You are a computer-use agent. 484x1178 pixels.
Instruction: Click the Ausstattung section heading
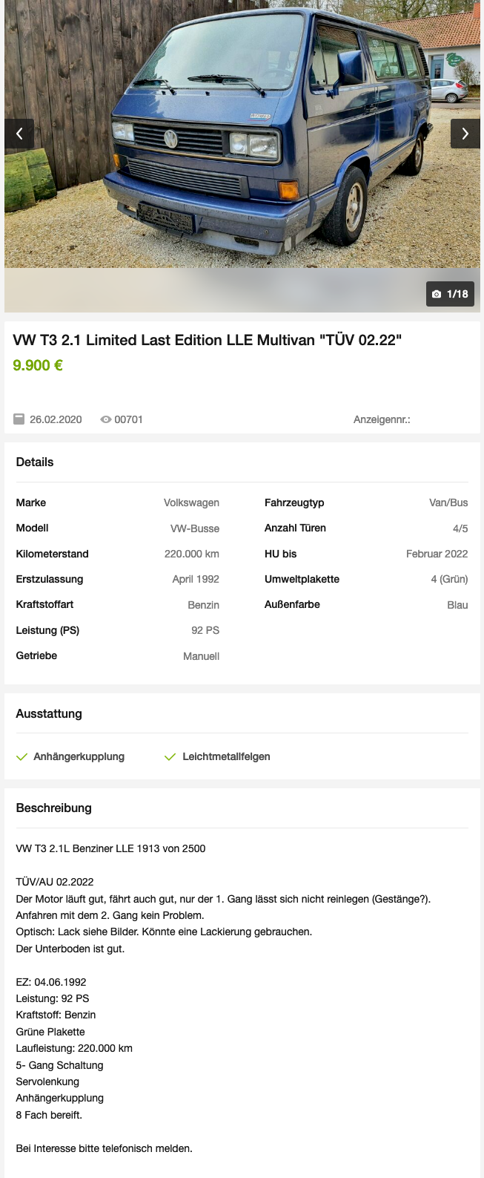(x=49, y=713)
